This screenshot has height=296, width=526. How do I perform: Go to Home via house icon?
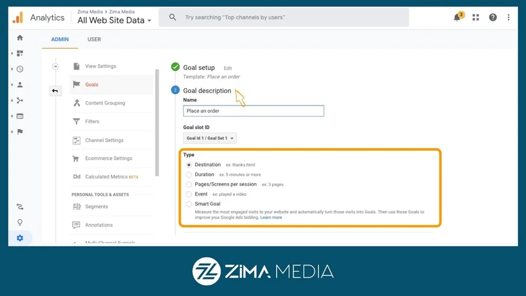(x=20, y=38)
